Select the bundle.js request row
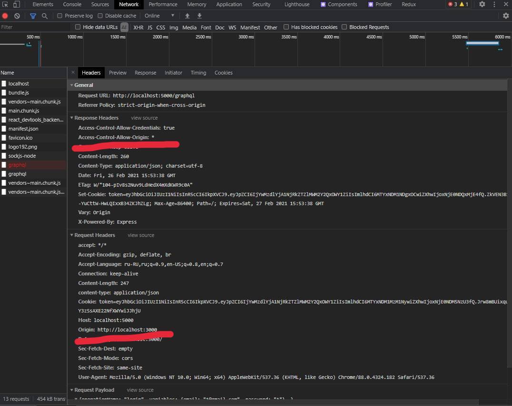Viewport: 512px width, 406px height. [33, 93]
